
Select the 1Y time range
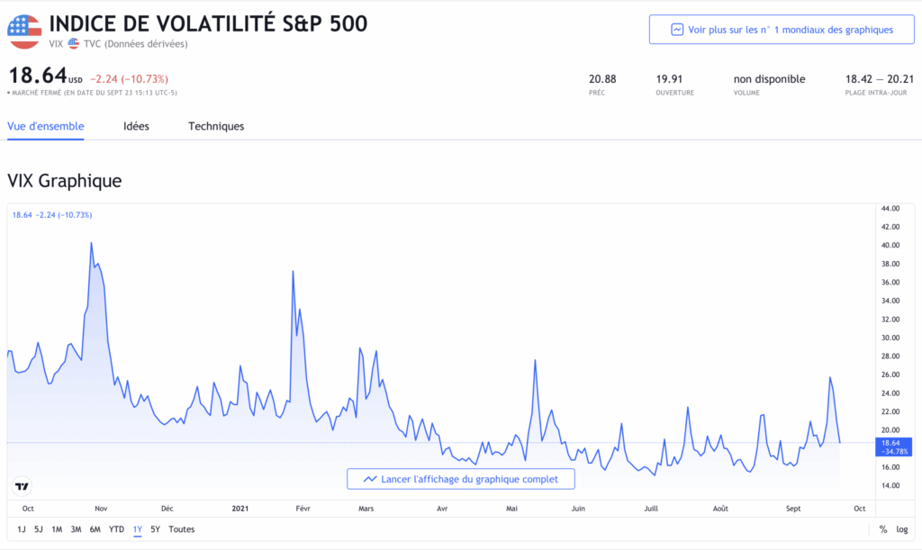pyautogui.click(x=137, y=529)
